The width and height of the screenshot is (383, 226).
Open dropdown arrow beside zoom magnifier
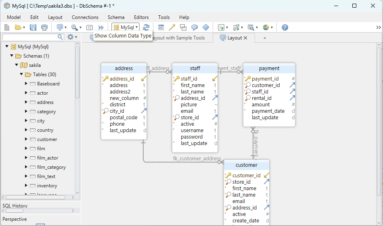tap(80, 27)
